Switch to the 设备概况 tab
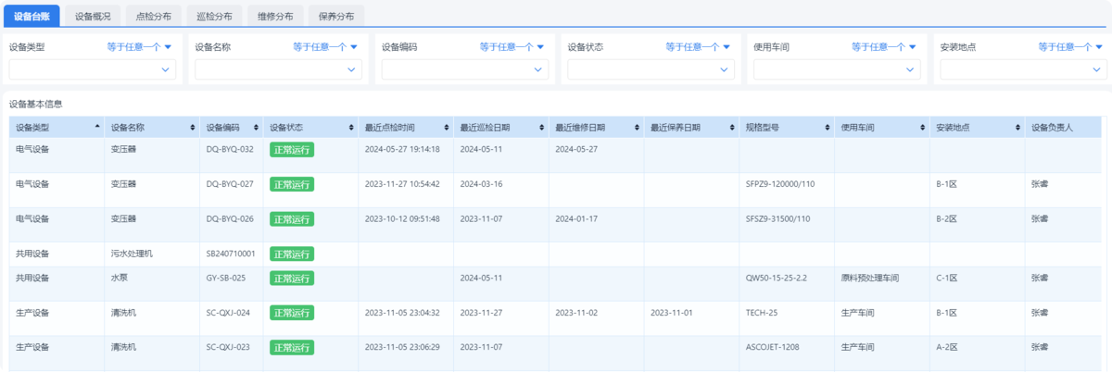Image resolution: width=1112 pixels, height=372 pixels. (93, 16)
